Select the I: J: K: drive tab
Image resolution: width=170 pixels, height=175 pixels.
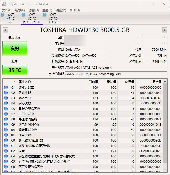click(x=53, y=19)
